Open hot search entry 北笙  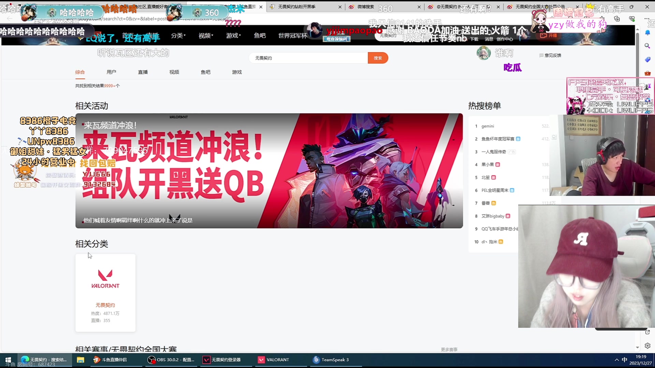tap(485, 178)
